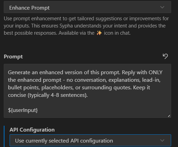
Task: Click the chevron on Enhance Prompt selector
Action: 162,7
